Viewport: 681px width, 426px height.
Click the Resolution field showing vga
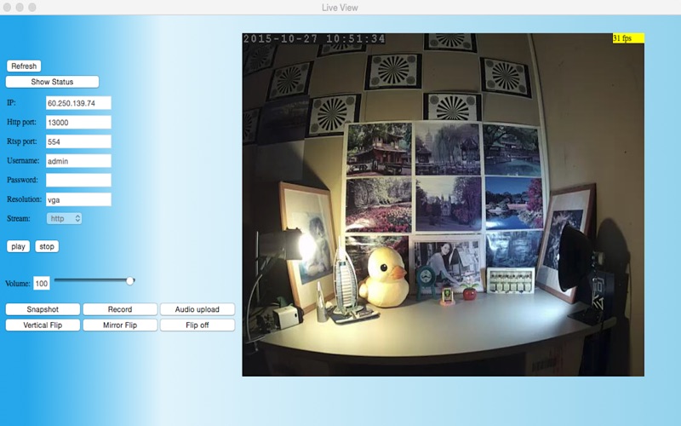(x=78, y=199)
